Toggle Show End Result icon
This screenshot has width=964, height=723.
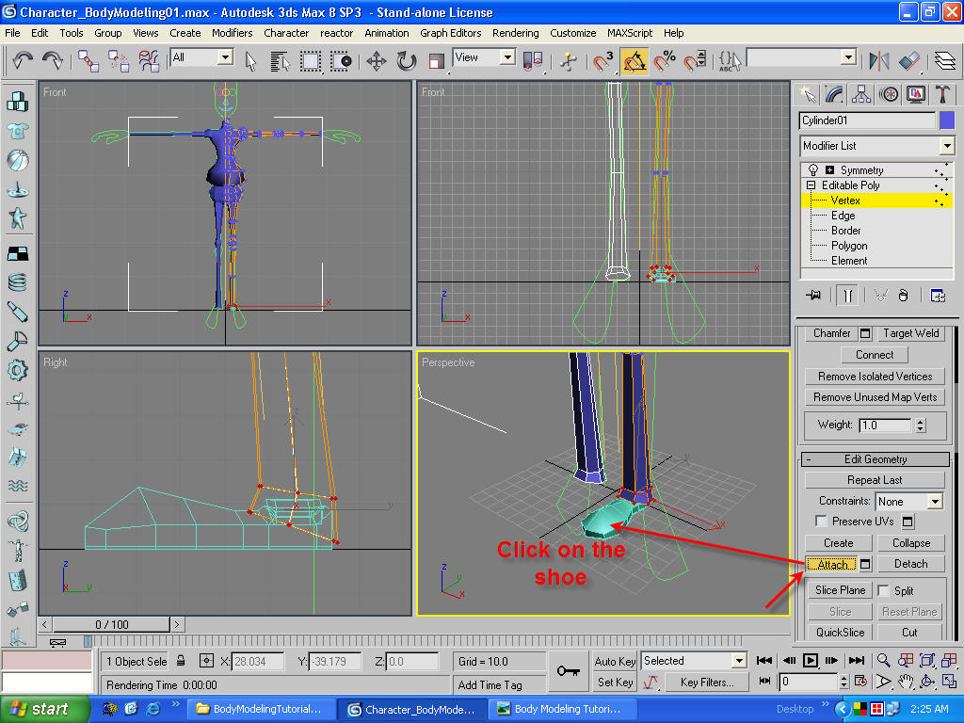click(x=847, y=296)
